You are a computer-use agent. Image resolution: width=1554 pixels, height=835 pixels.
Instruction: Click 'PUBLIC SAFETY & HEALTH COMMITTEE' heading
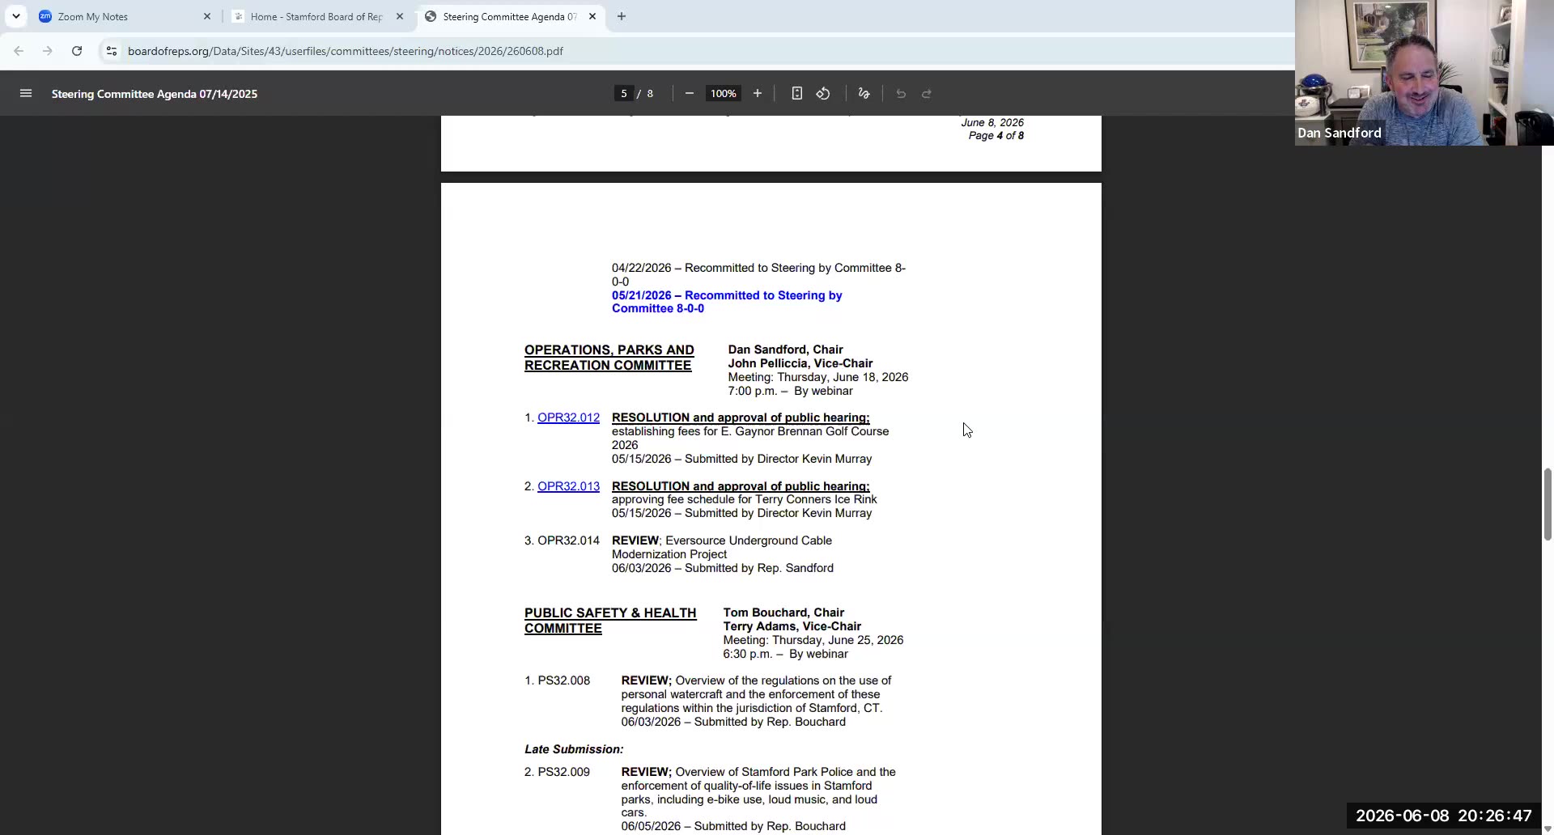click(610, 621)
